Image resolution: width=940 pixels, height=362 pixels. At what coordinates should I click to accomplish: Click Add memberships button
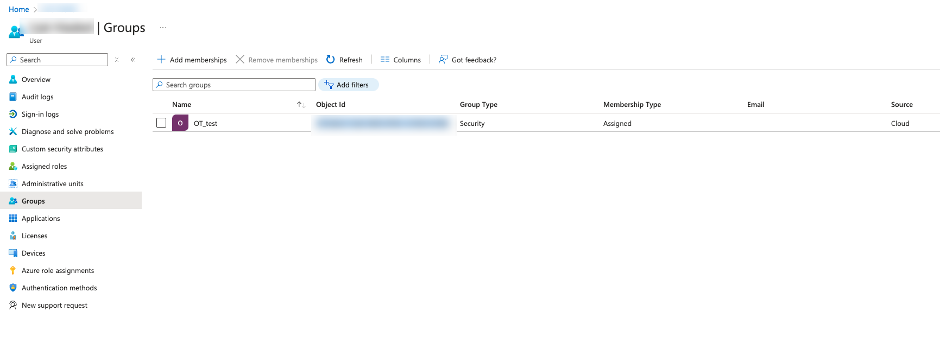(x=192, y=60)
